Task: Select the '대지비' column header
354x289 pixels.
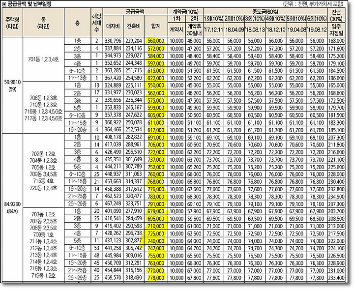Action: click(113, 26)
